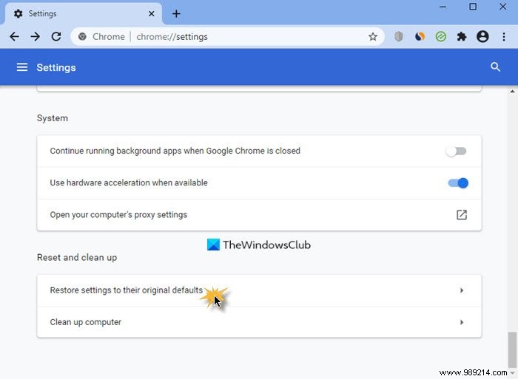This screenshot has width=518, height=379.
Task: Click the Chrome site info icon in address bar
Action: 82,37
